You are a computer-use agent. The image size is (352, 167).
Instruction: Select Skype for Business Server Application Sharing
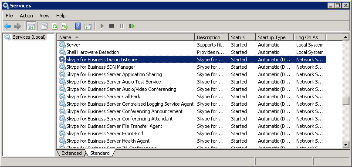pyautogui.click(x=114, y=74)
